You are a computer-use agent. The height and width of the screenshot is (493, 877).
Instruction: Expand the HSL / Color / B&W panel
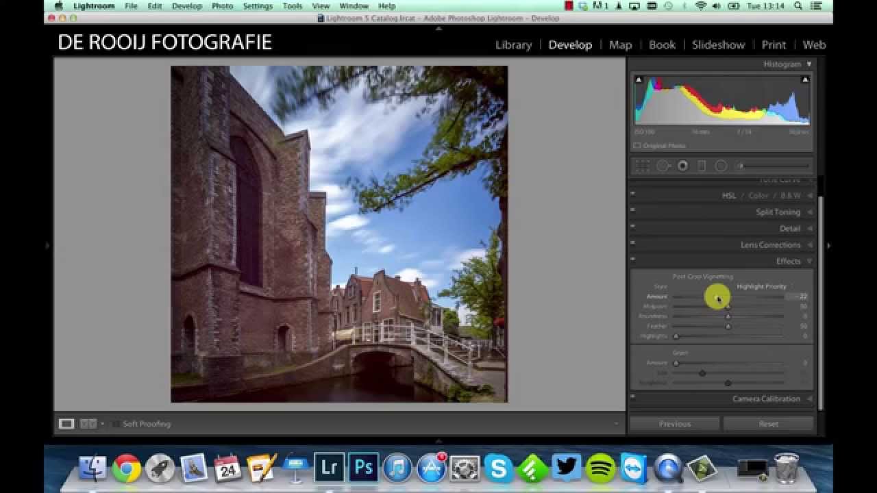point(810,196)
